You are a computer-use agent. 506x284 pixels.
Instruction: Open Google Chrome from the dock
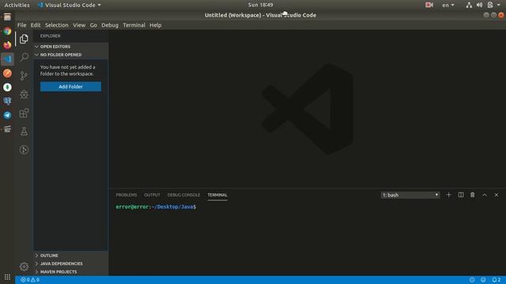click(7, 32)
